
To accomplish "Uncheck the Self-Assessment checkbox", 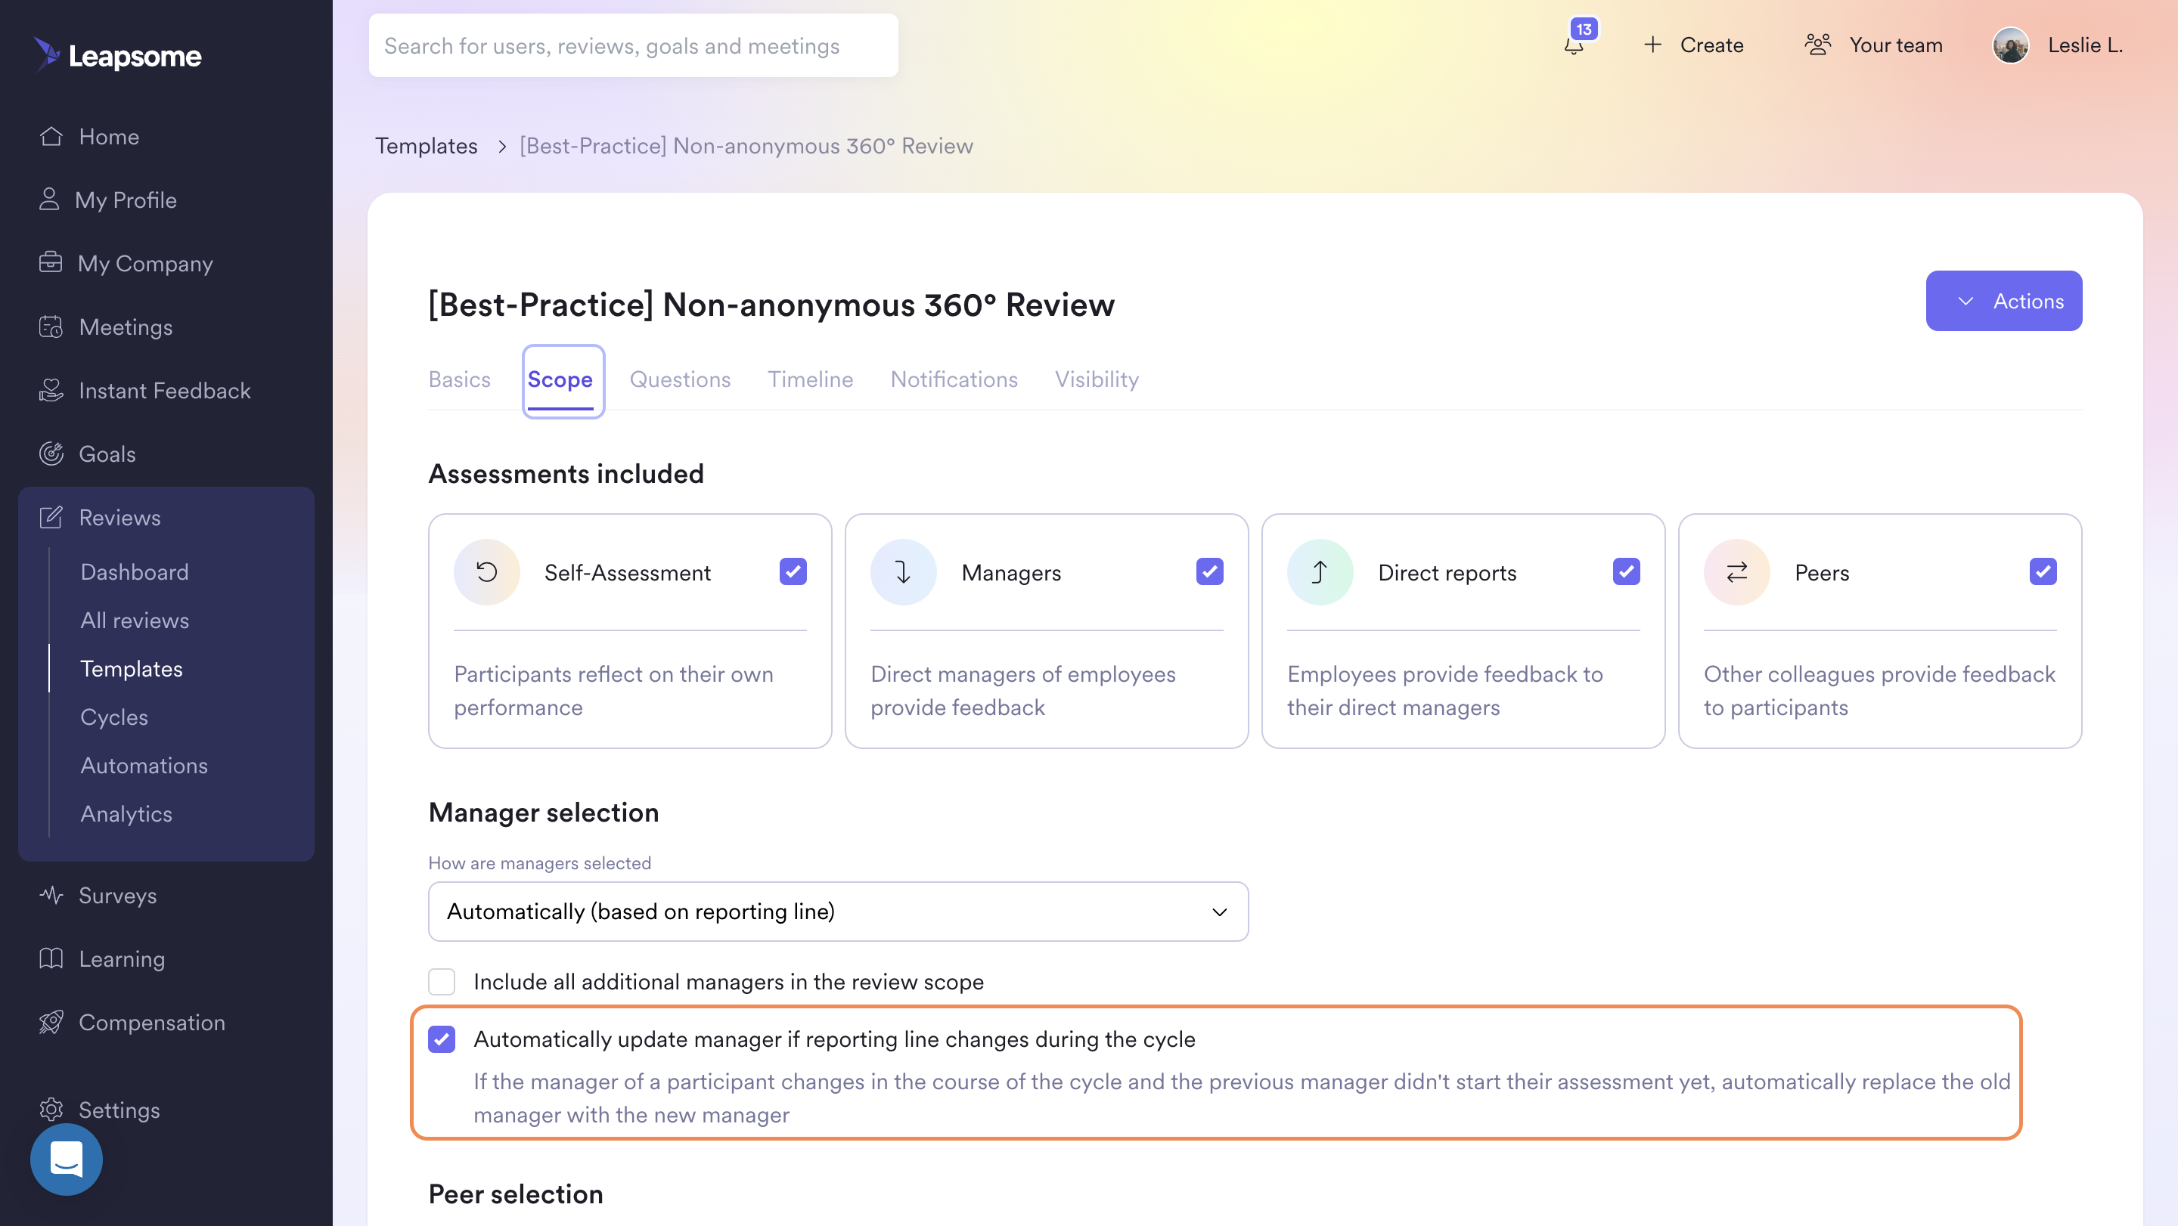I will (x=793, y=571).
